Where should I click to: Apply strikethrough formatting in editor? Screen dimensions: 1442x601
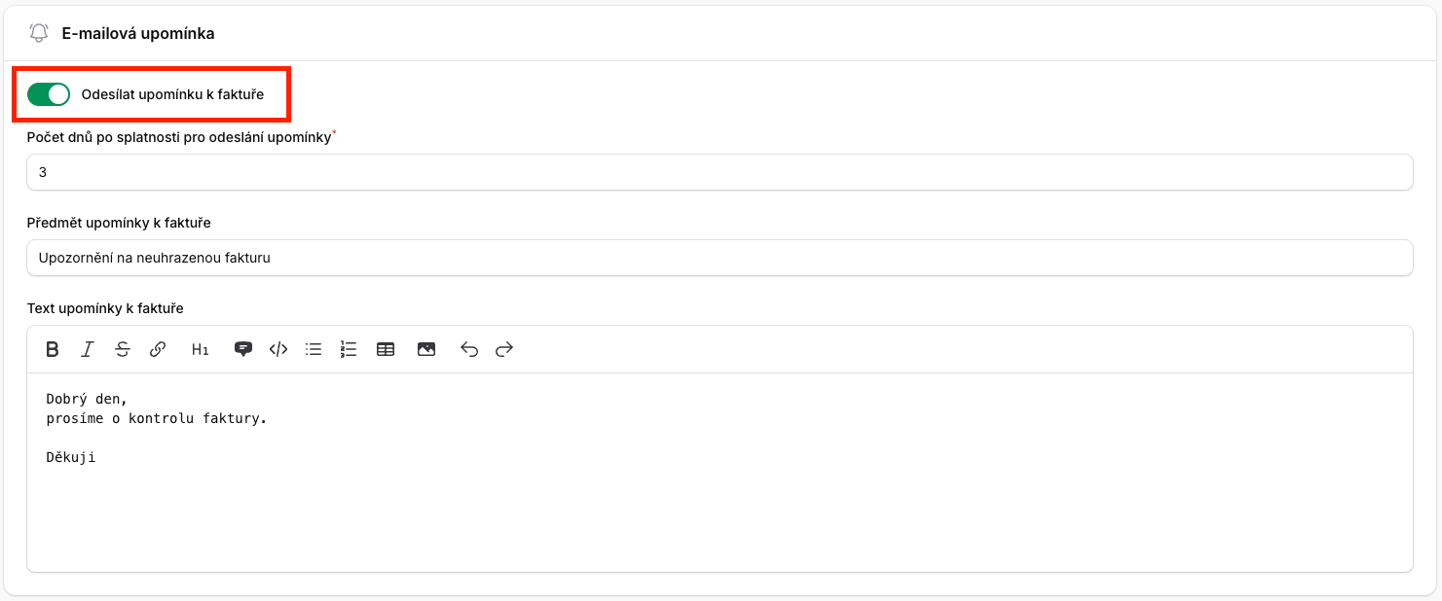123,349
